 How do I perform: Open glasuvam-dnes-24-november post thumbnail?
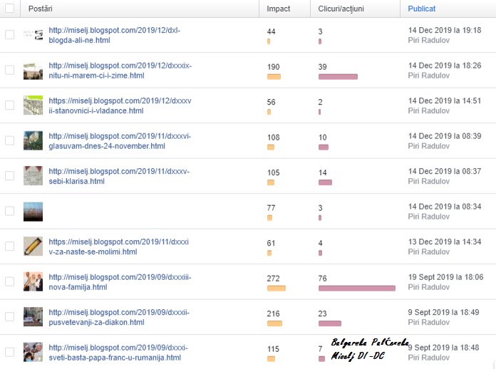pyautogui.click(x=33, y=140)
